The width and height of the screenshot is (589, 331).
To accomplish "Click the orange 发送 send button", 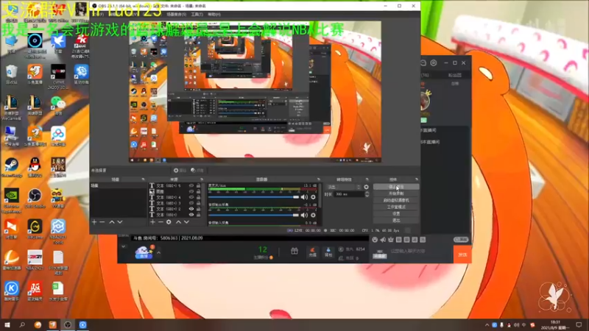I will click(x=462, y=255).
